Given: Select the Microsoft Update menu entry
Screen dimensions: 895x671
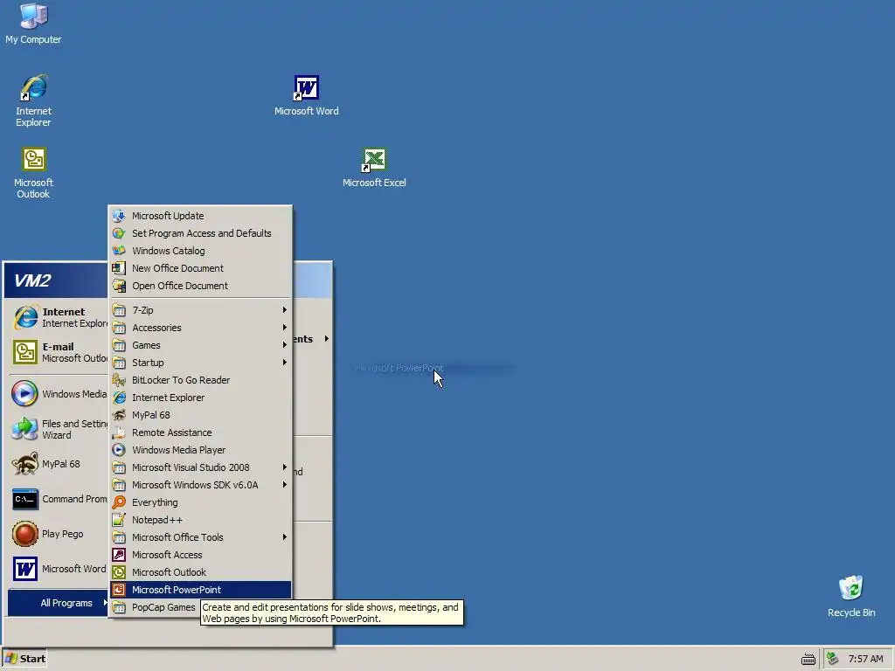Looking at the screenshot, I should coord(200,216).
